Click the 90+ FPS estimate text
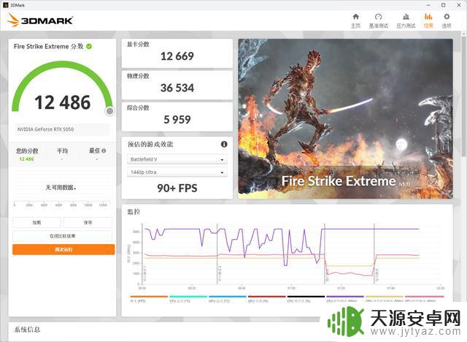 [x=177, y=188]
